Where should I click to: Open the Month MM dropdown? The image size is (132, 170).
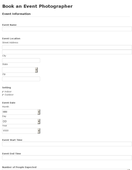[x=21, y=112]
